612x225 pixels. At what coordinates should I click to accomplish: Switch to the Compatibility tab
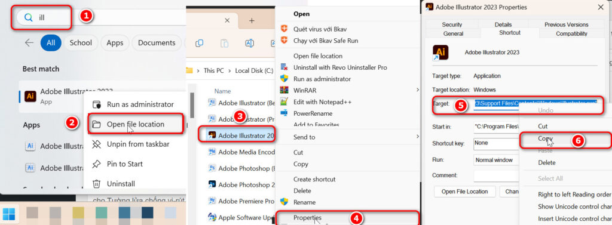pos(571,33)
